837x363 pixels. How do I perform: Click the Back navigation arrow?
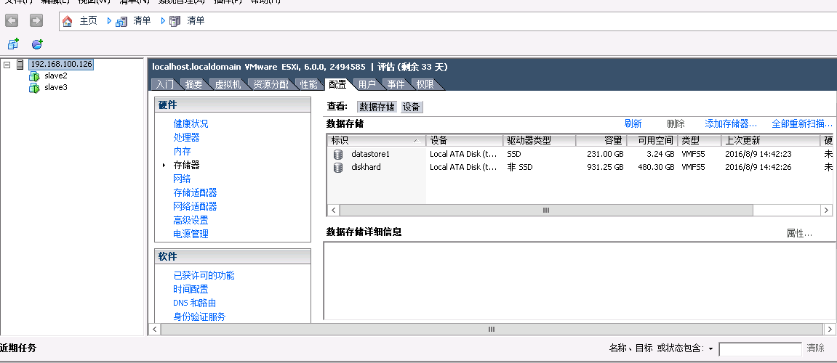click(12, 21)
